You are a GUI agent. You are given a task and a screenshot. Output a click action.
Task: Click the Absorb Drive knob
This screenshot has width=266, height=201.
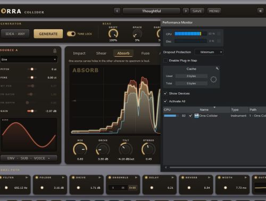pos(103,150)
